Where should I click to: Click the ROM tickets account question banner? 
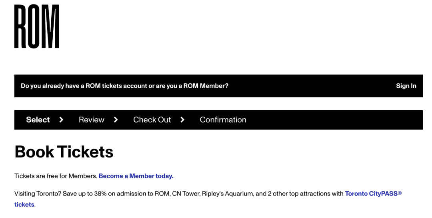pyautogui.click(x=218, y=86)
